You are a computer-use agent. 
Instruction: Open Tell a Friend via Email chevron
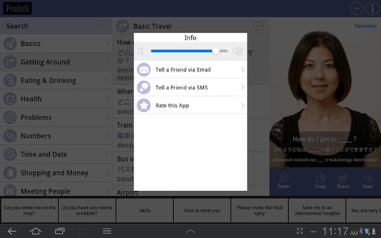242,70
